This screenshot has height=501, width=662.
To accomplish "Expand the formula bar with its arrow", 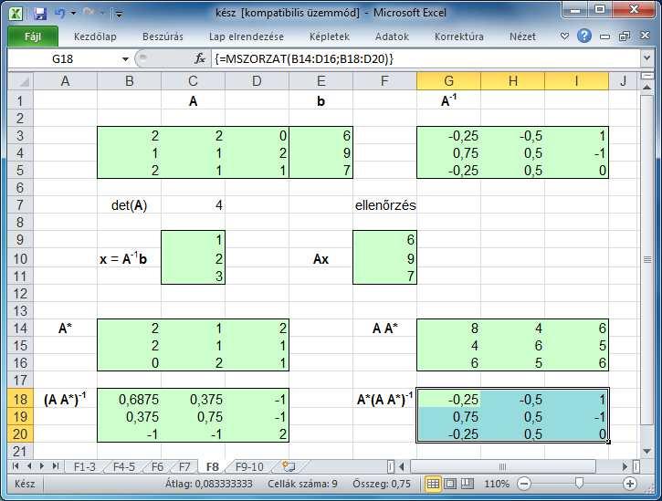I will 646,58.
